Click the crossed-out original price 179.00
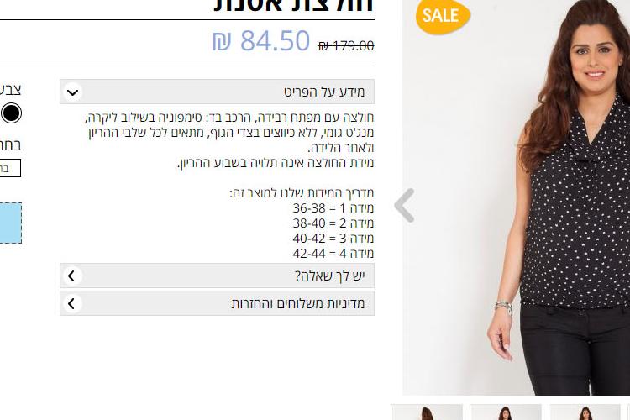The height and width of the screenshot is (420, 630). point(346,46)
